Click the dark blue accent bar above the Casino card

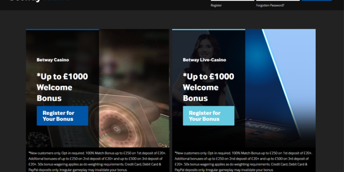62,29
